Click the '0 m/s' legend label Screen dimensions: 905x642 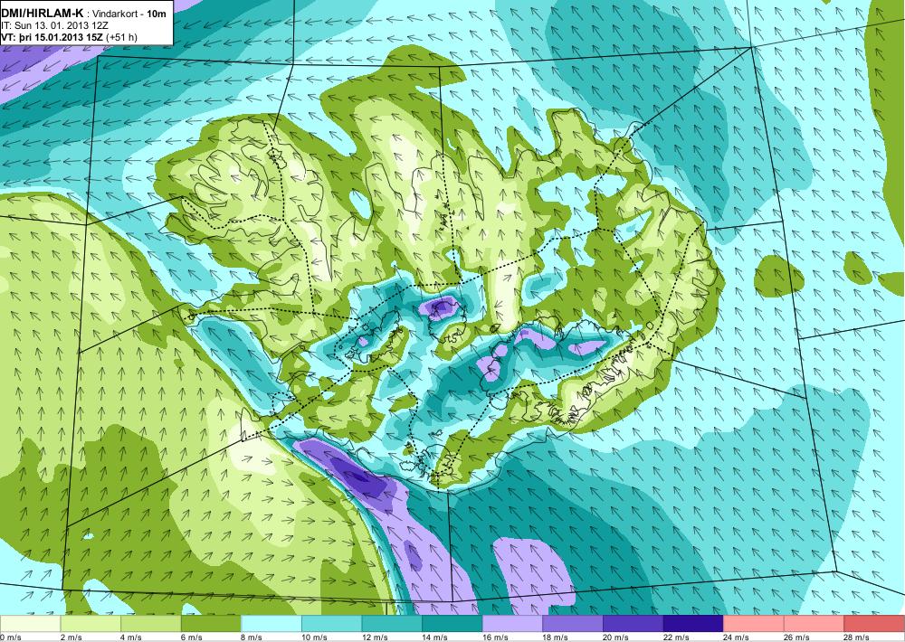pos(11,637)
